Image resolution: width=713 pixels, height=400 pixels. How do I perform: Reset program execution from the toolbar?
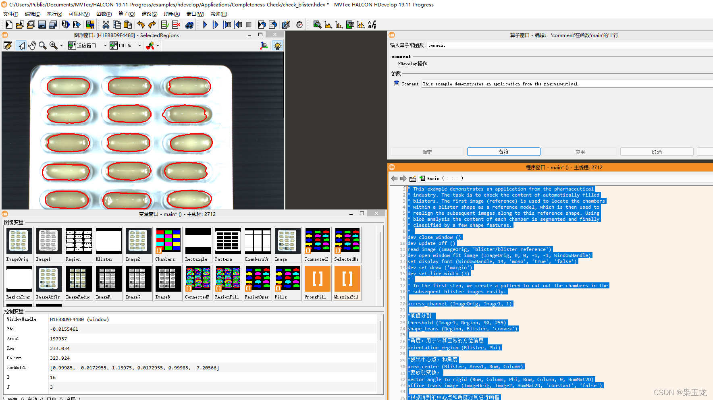pyautogui.click(x=262, y=25)
